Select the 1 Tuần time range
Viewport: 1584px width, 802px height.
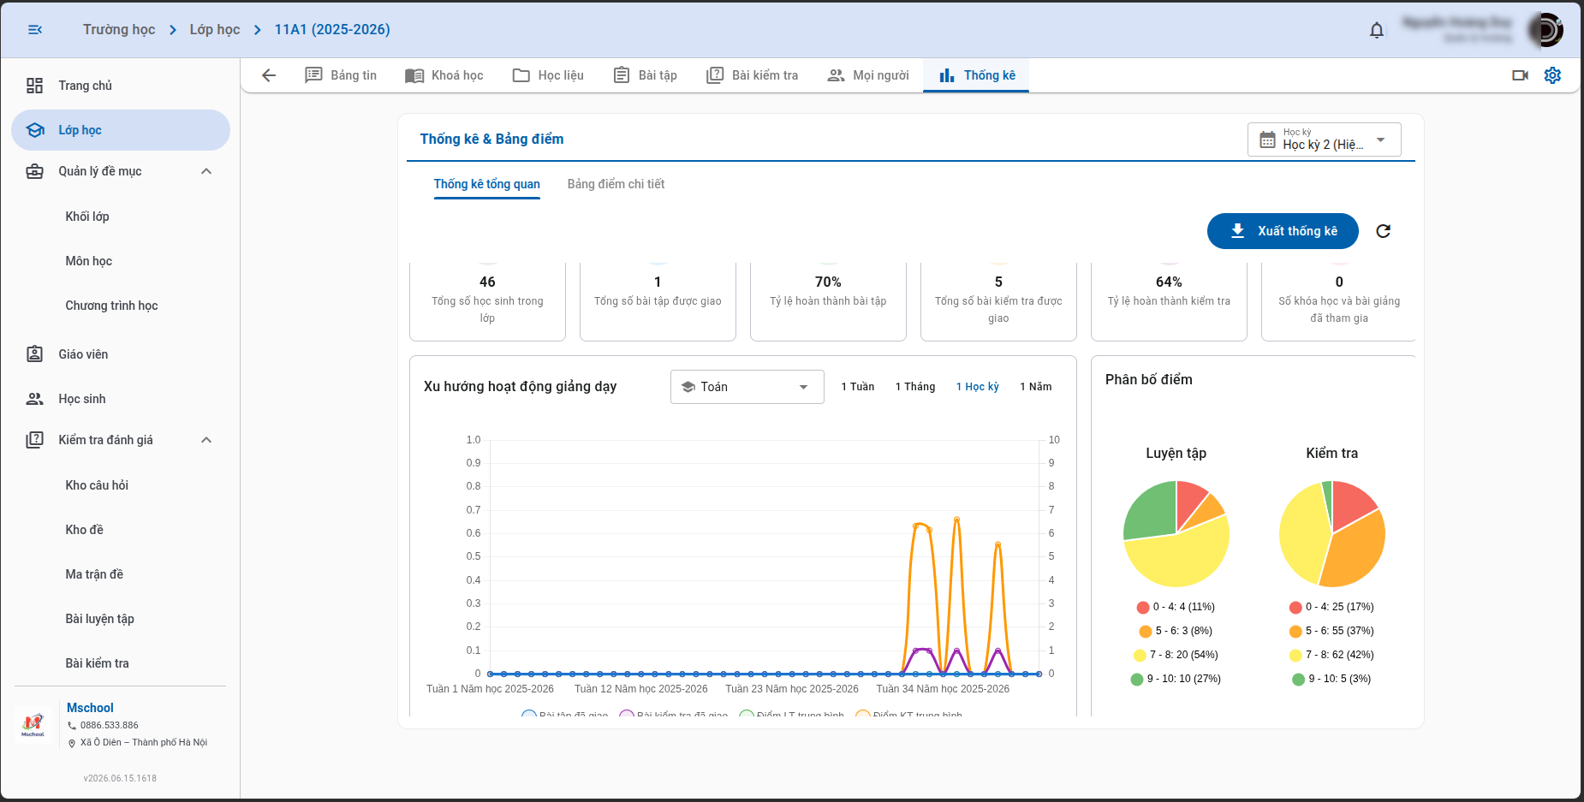(x=857, y=387)
